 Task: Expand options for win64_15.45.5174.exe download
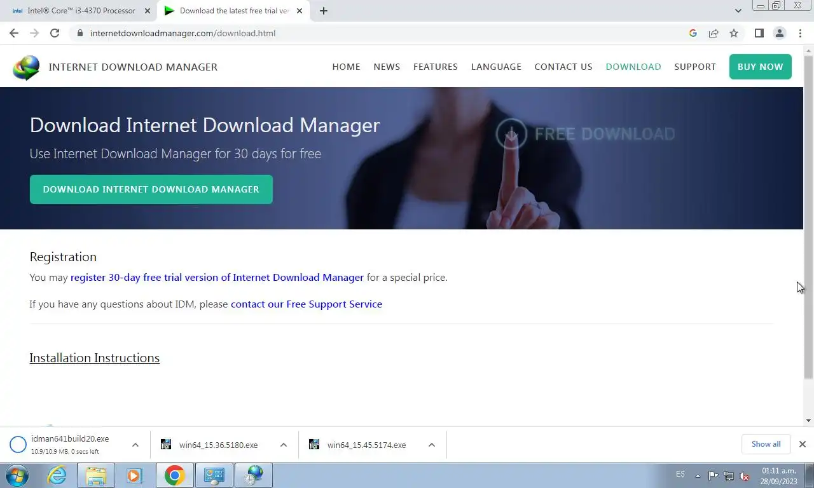(x=432, y=445)
